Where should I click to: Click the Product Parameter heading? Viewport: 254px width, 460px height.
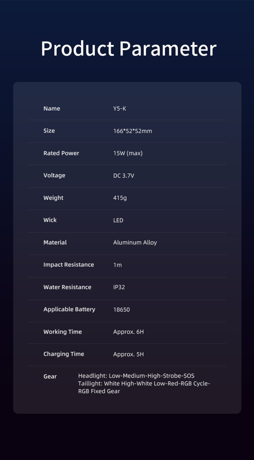[x=129, y=49]
